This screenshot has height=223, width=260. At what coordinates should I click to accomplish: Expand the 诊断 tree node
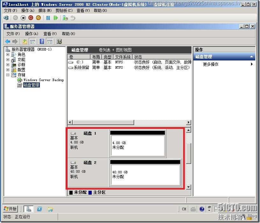[x=8, y=65]
